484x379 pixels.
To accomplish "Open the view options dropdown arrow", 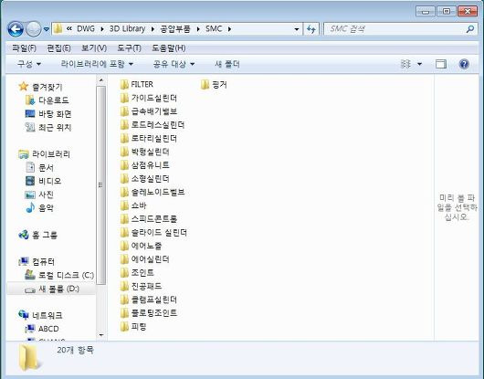I will 419,64.
